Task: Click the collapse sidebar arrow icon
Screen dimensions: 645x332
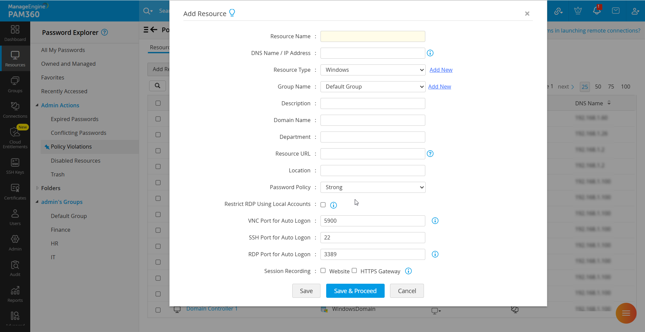Action: pos(150,30)
